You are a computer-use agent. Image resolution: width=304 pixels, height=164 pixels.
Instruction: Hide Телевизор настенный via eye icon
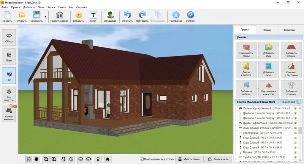coord(296,109)
